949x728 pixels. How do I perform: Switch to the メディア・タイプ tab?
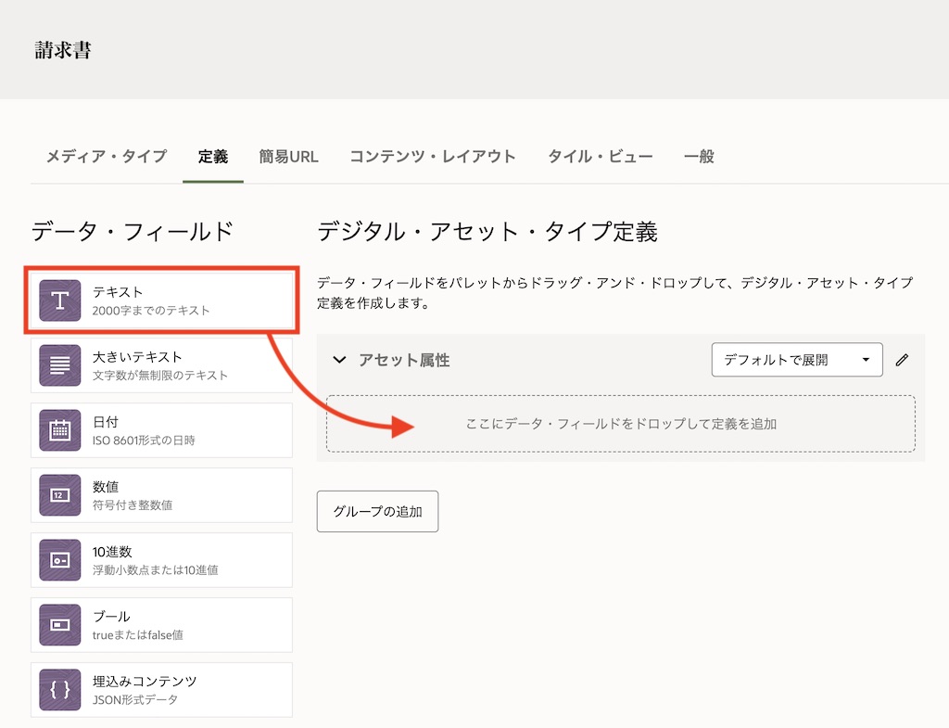tap(107, 156)
